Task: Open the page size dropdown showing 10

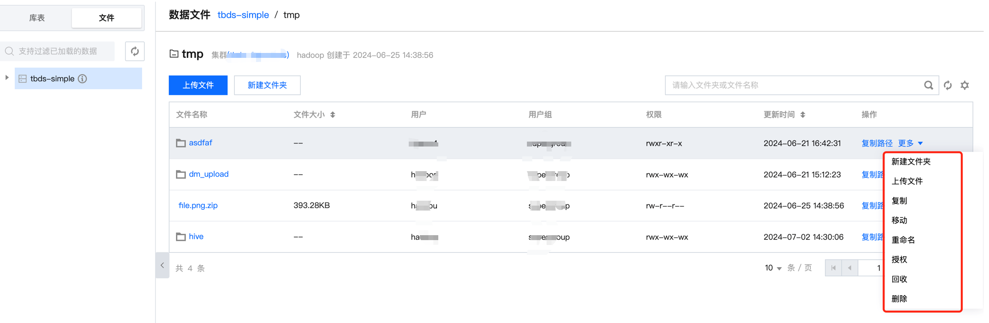Action: (773, 268)
